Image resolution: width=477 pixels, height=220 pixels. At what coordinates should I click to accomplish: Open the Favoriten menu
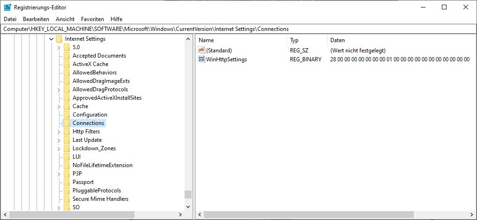[92, 19]
